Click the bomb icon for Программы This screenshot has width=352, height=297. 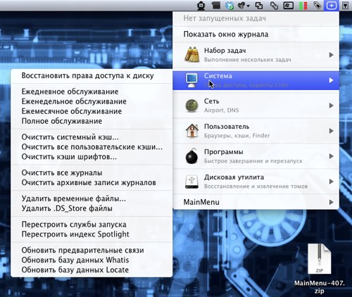(x=191, y=156)
